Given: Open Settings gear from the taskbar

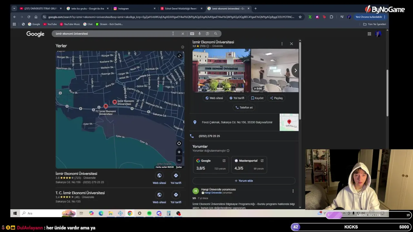Looking at the screenshot, I should [x=139, y=213].
